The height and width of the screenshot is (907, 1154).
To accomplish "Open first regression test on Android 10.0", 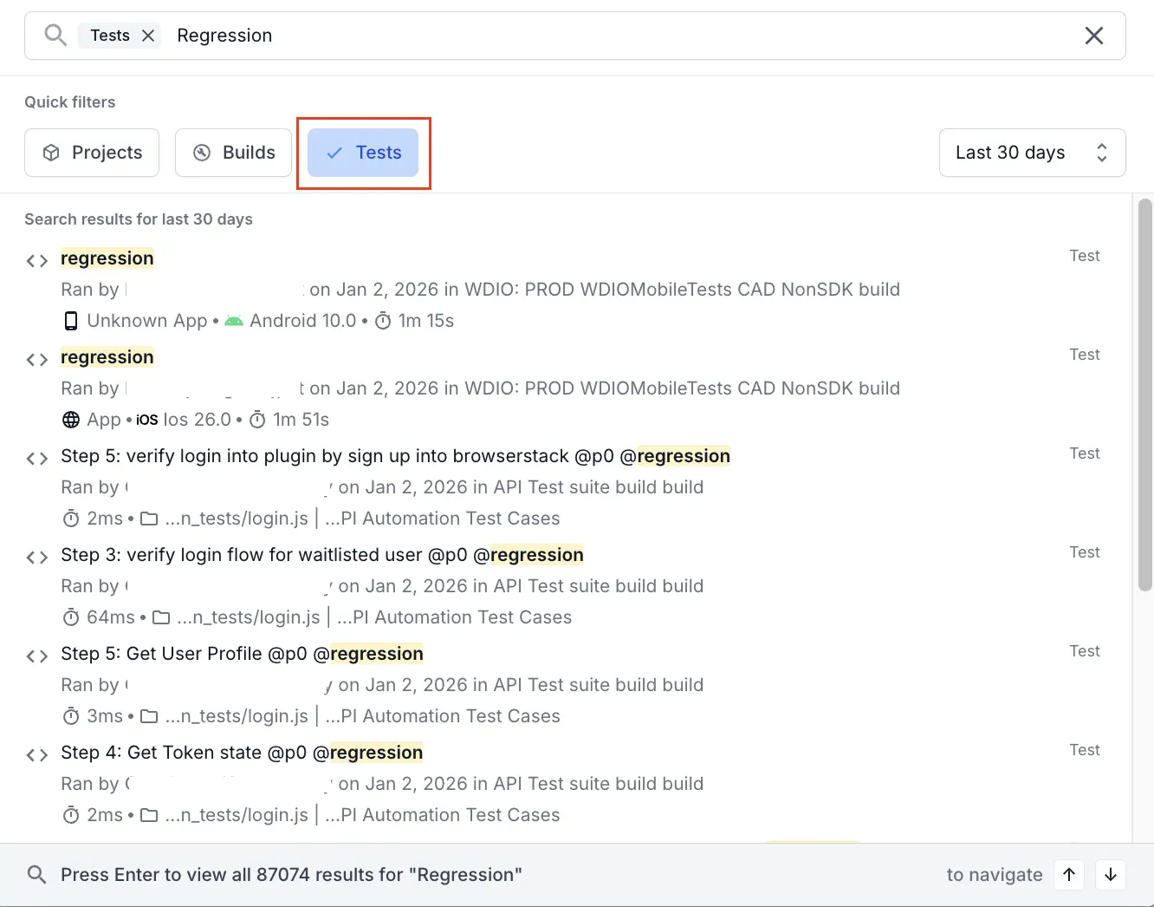I will click(x=107, y=258).
